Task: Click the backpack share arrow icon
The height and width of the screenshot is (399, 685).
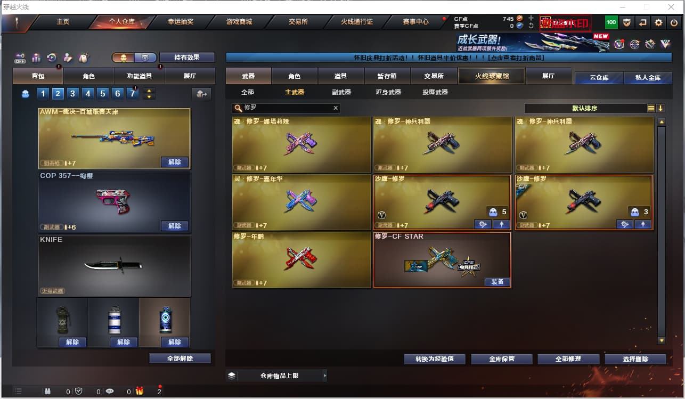Action: 201,94
